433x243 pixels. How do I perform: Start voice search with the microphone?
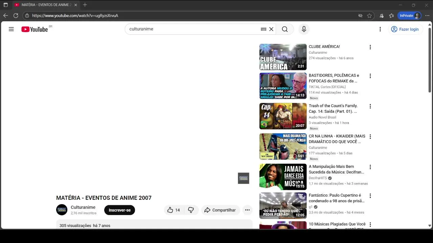coord(304,29)
